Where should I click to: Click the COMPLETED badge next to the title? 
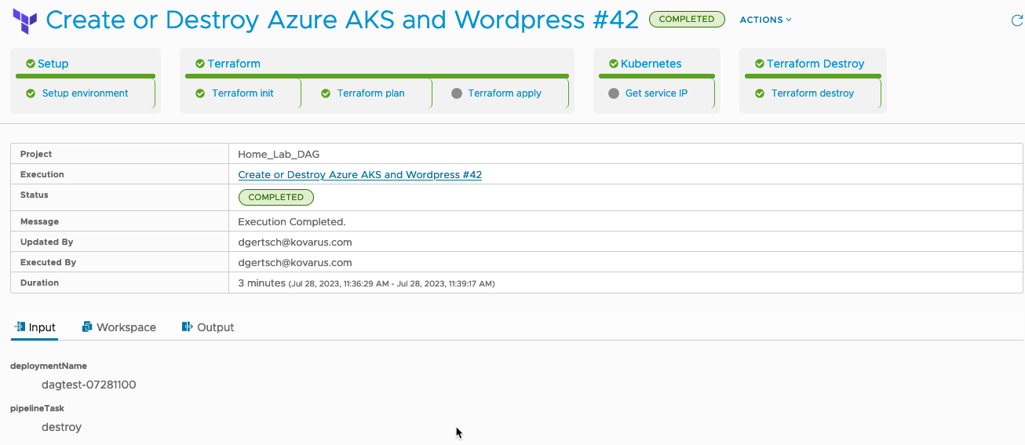[687, 19]
